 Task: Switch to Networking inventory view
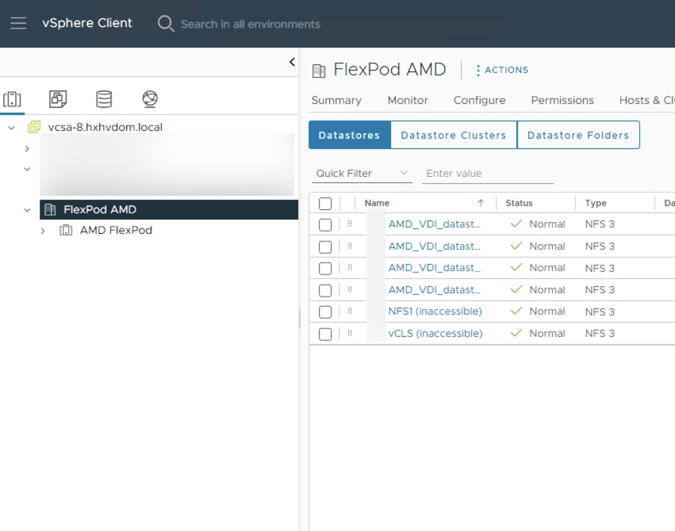point(150,99)
